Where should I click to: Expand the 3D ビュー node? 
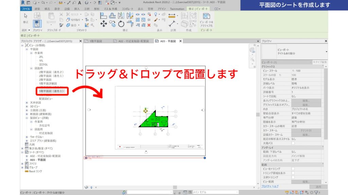point(26,107)
